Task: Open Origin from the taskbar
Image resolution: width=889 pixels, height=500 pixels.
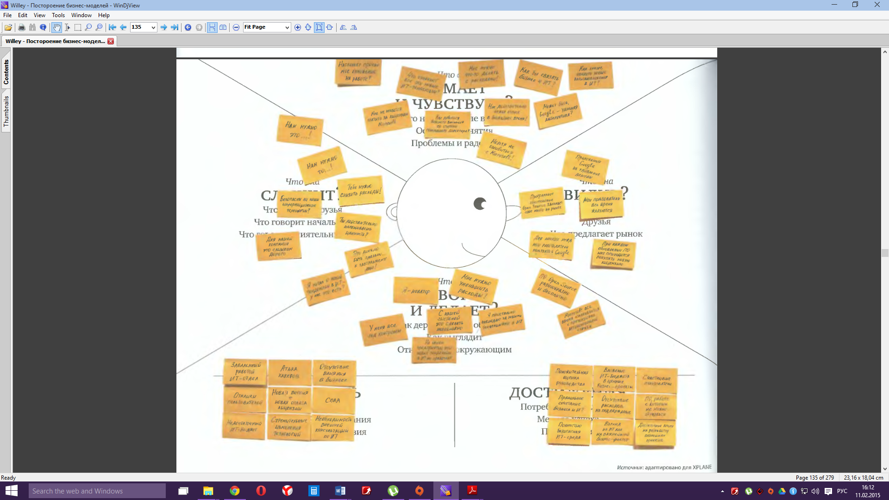Action: 419,491
